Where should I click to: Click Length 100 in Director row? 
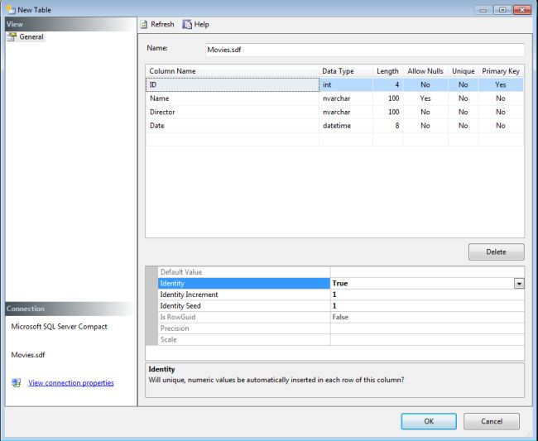point(387,113)
